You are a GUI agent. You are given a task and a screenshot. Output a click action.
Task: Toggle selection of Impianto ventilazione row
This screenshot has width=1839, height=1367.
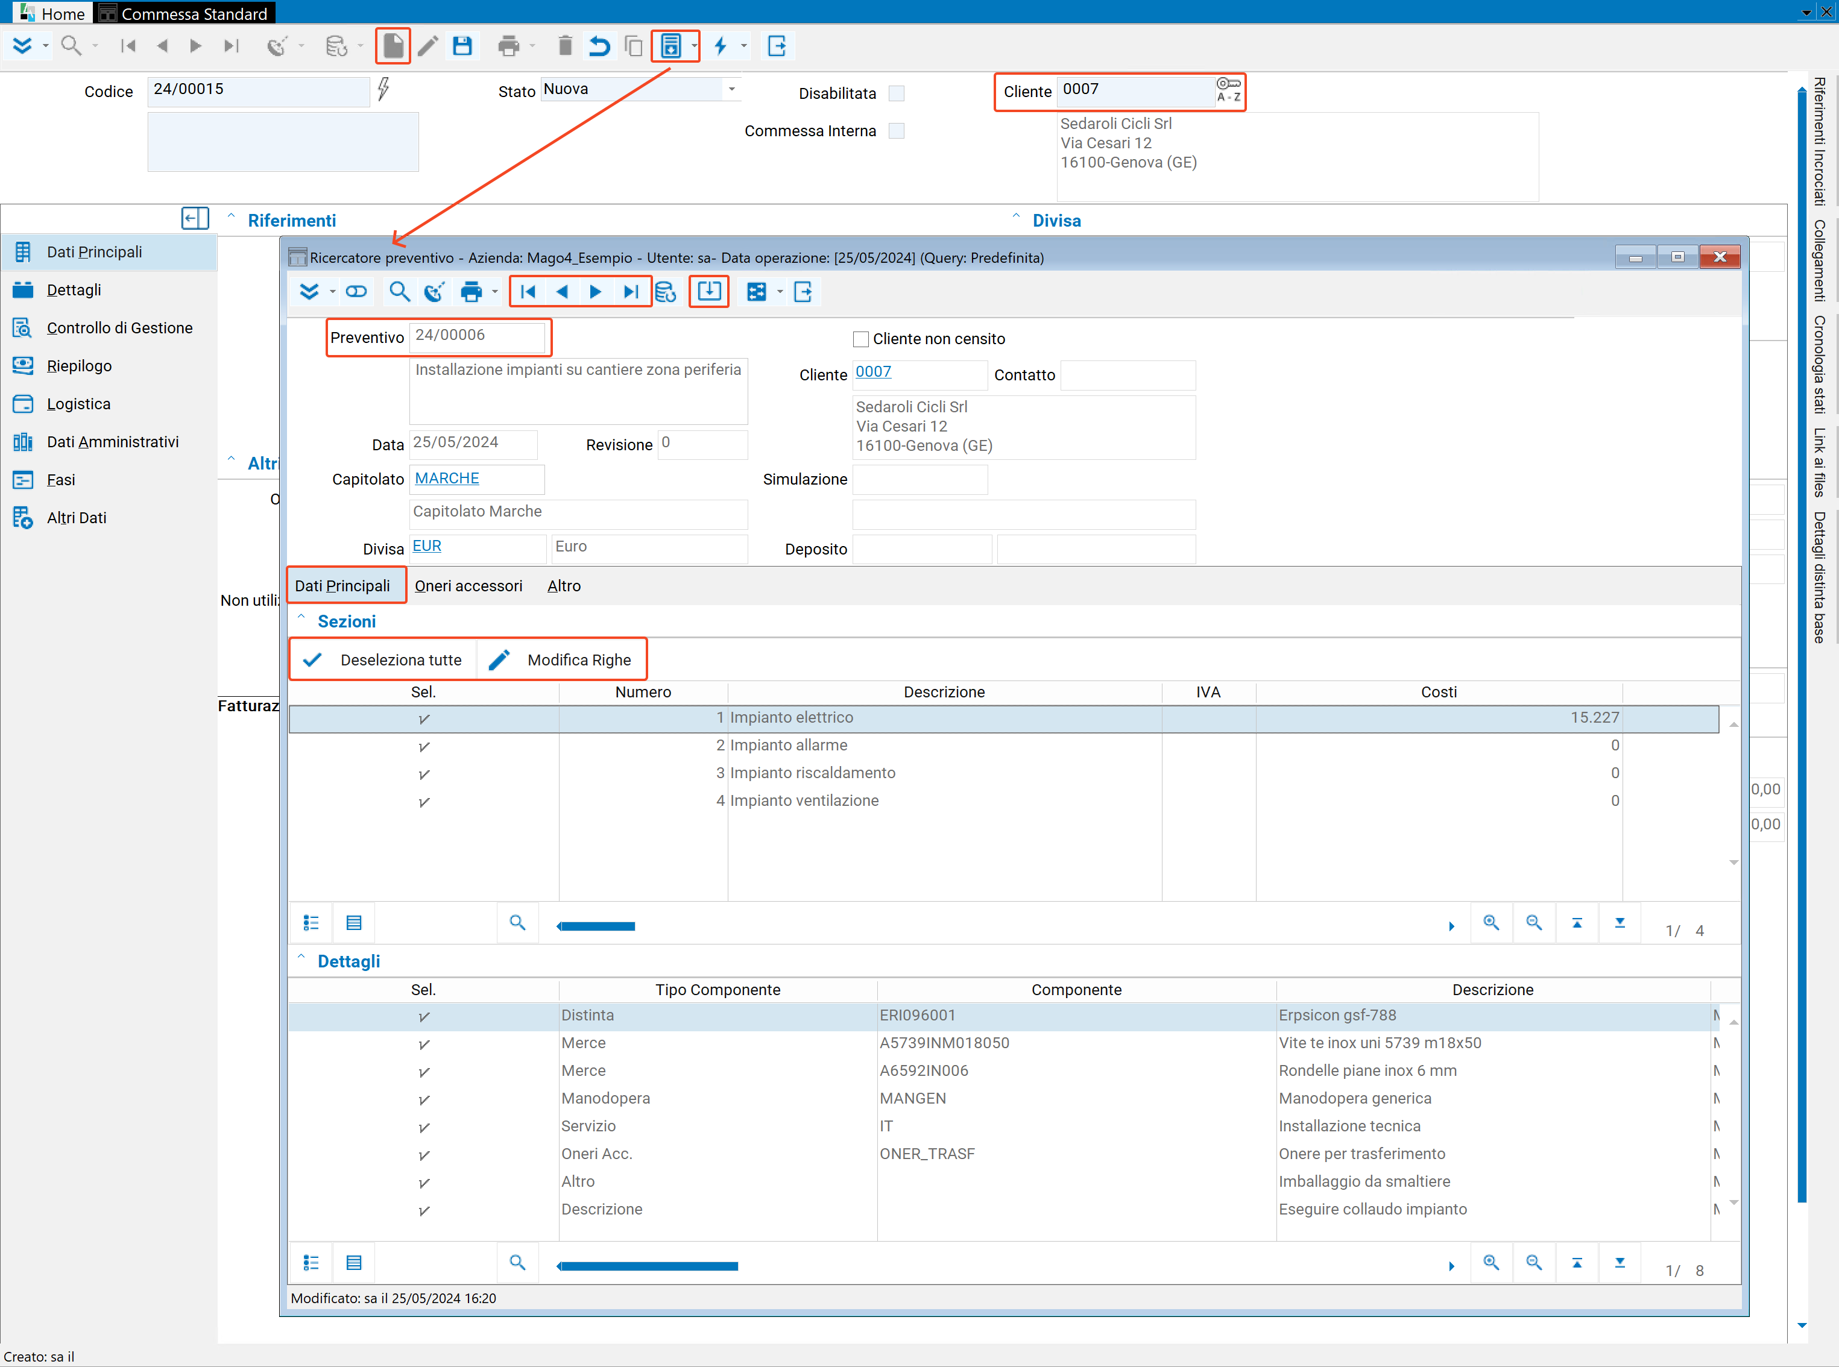tap(424, 802)
